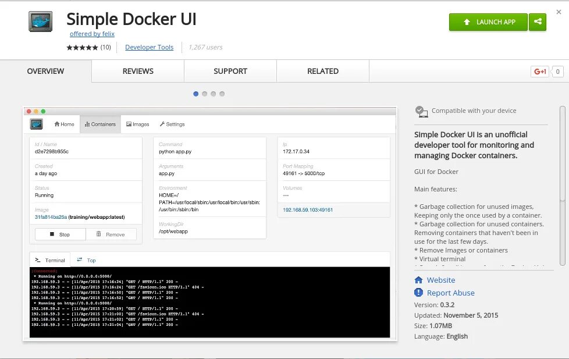569x359 pixels.
Task: Click the Simple Docker UI app icon
Action: pyautogui.click(x=41, y=22)
